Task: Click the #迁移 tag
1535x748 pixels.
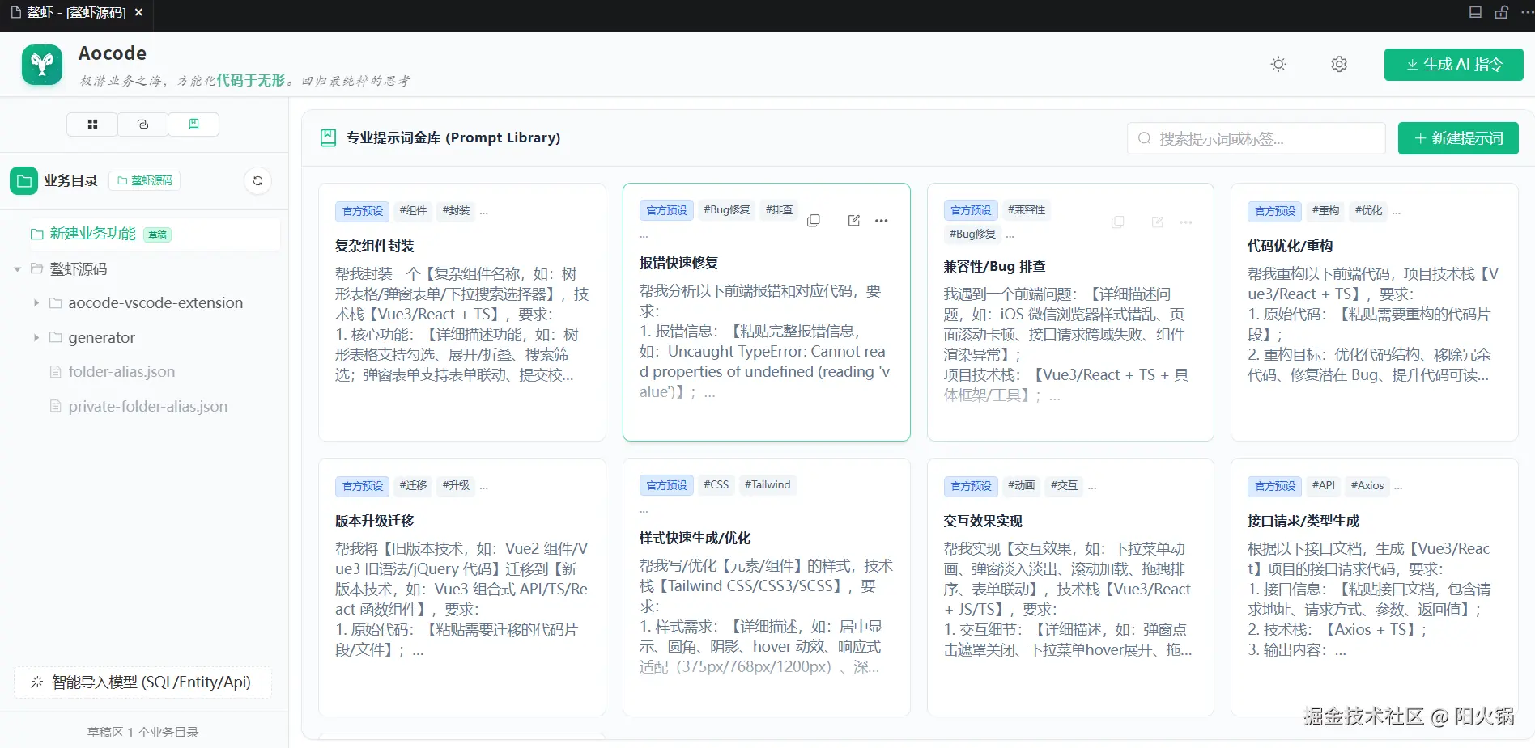Action: click(413, 486)
